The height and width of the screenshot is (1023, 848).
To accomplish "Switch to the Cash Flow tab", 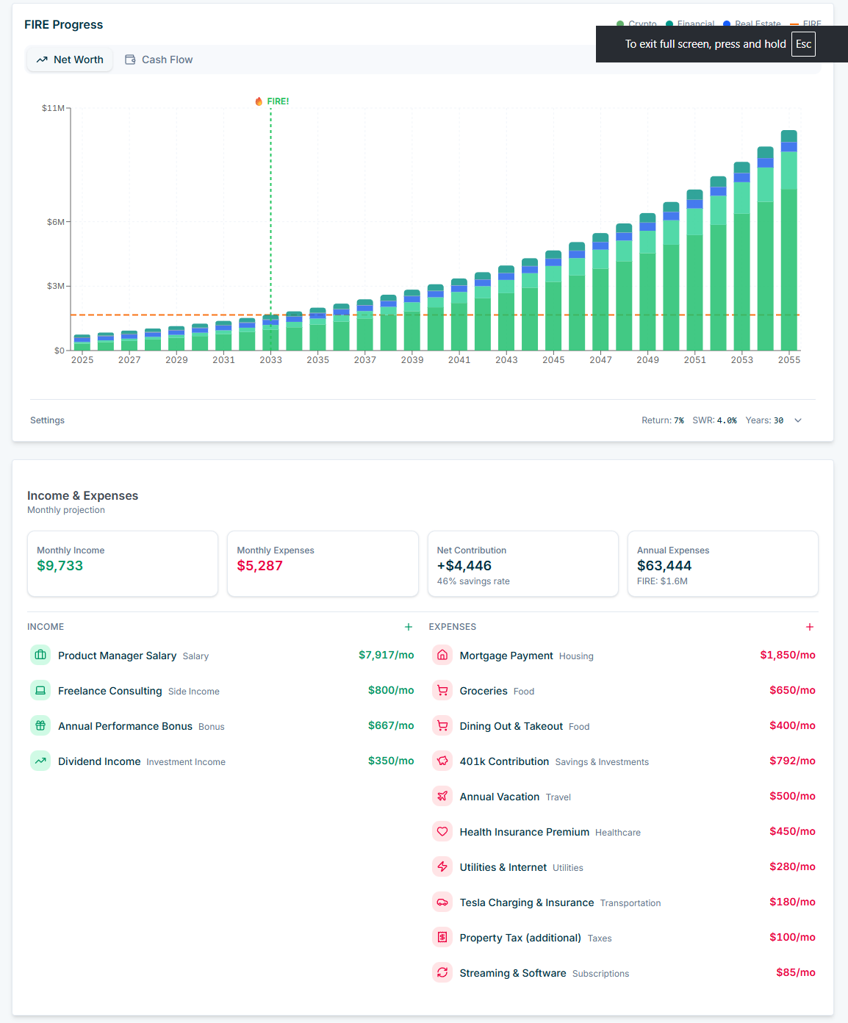I will pos(159,60).
